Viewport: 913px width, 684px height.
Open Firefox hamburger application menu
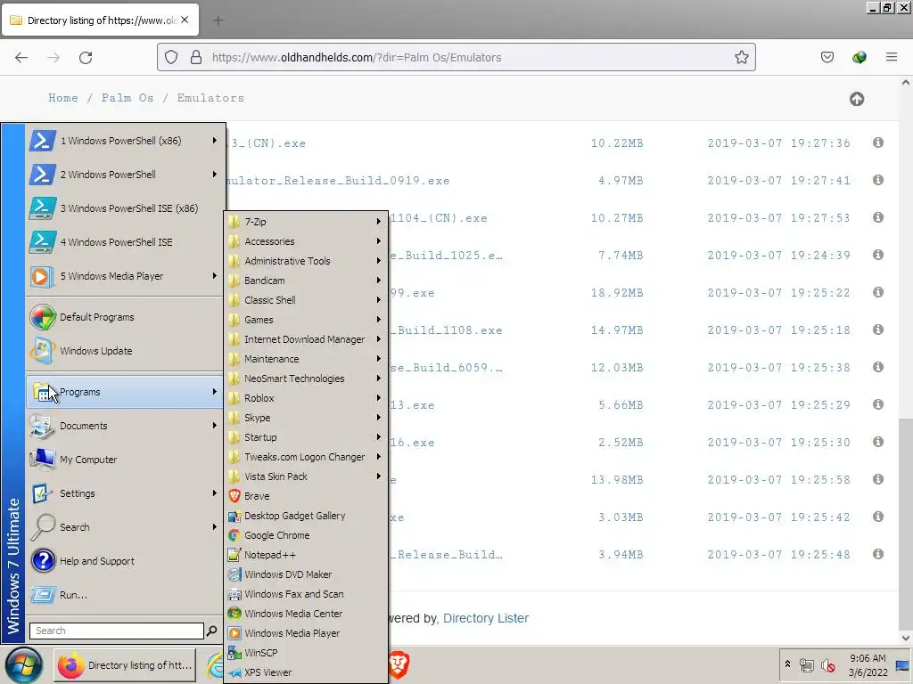[x=892, y=57]
